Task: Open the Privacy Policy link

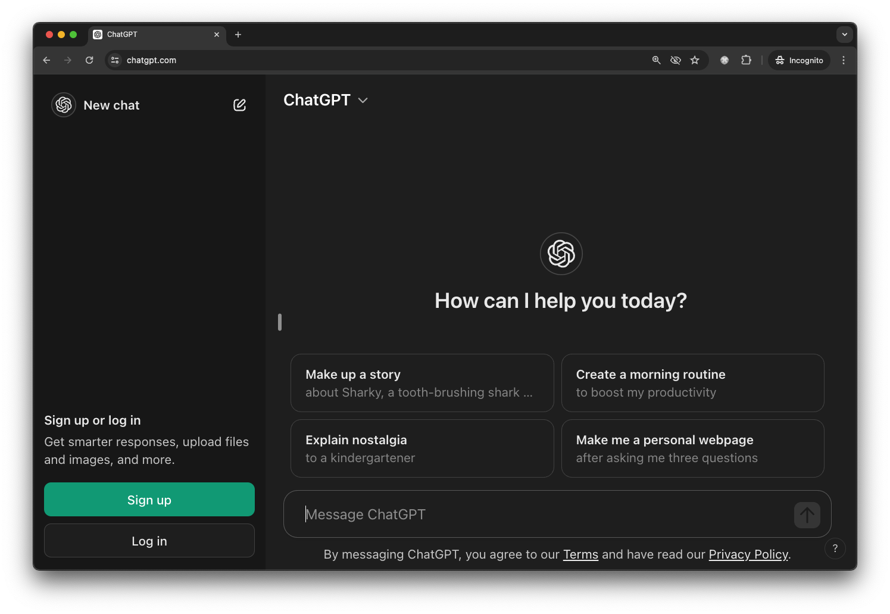Action: [x=748, y=554]
